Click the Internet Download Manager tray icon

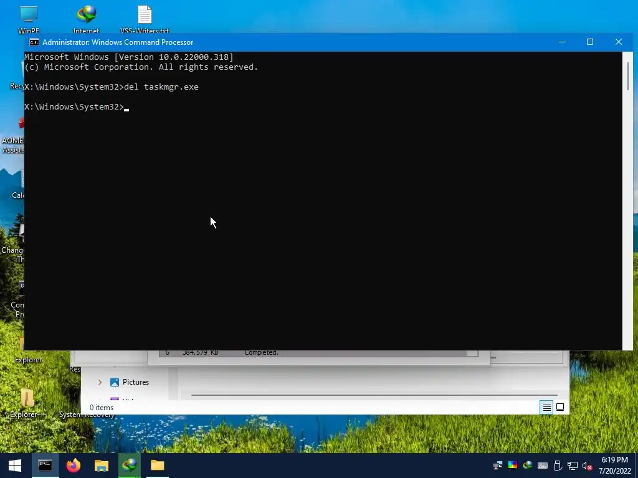pyautogui.click(x=527, y=466)
